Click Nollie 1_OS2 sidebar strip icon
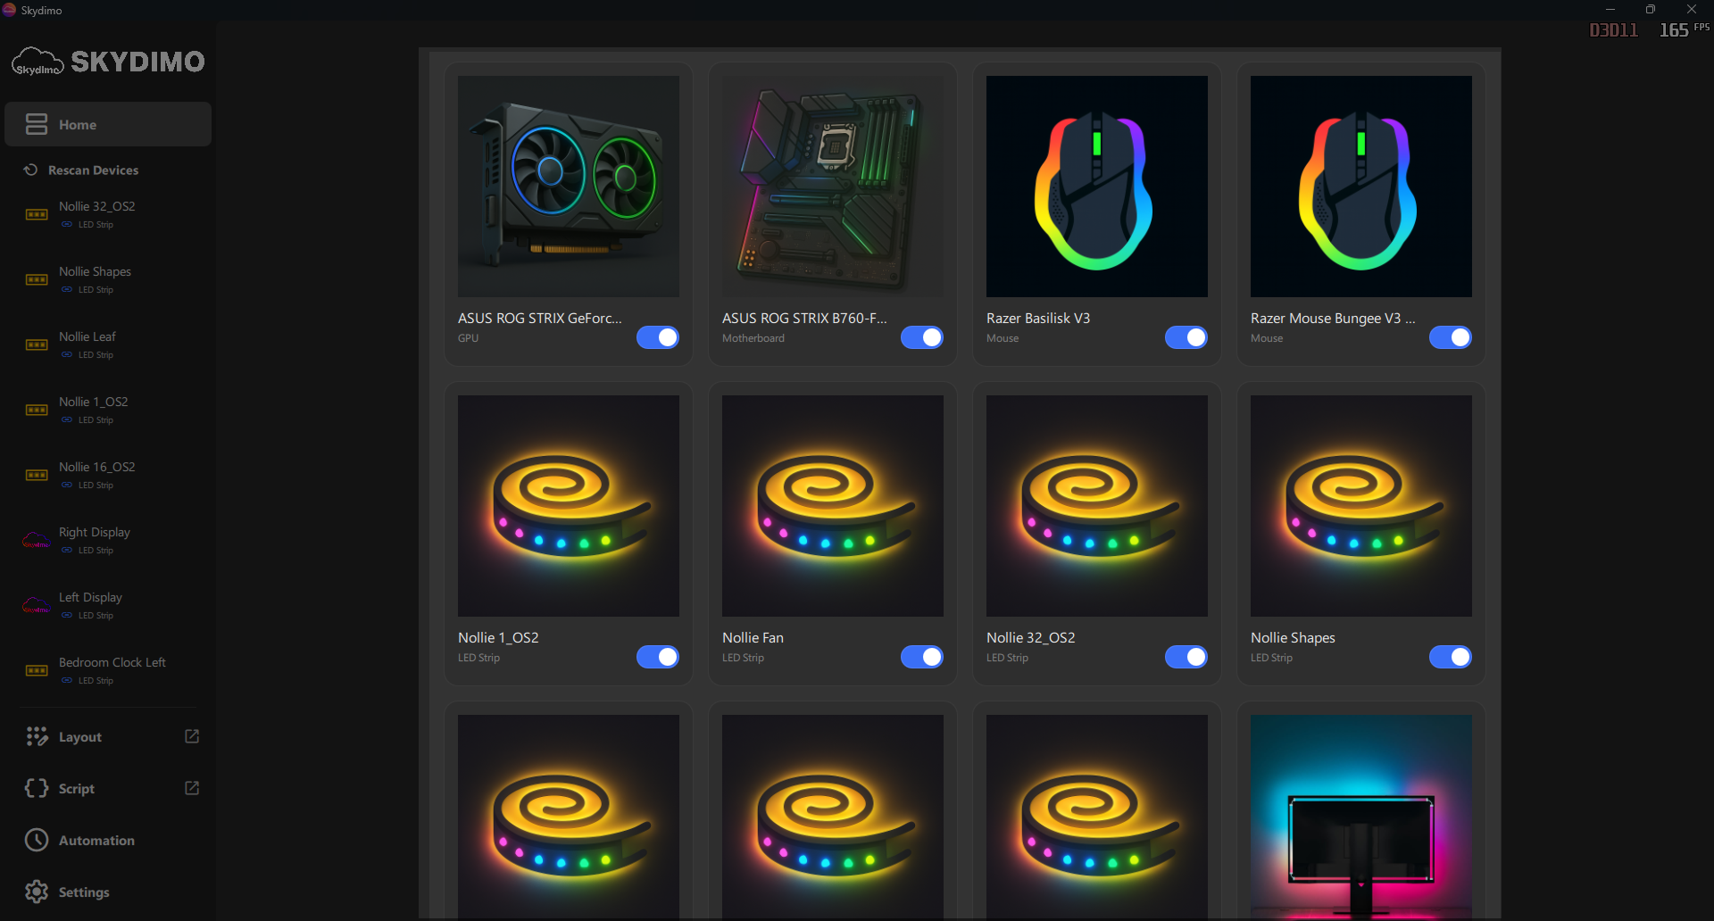 pyautogui.click(x=37, y=410)
